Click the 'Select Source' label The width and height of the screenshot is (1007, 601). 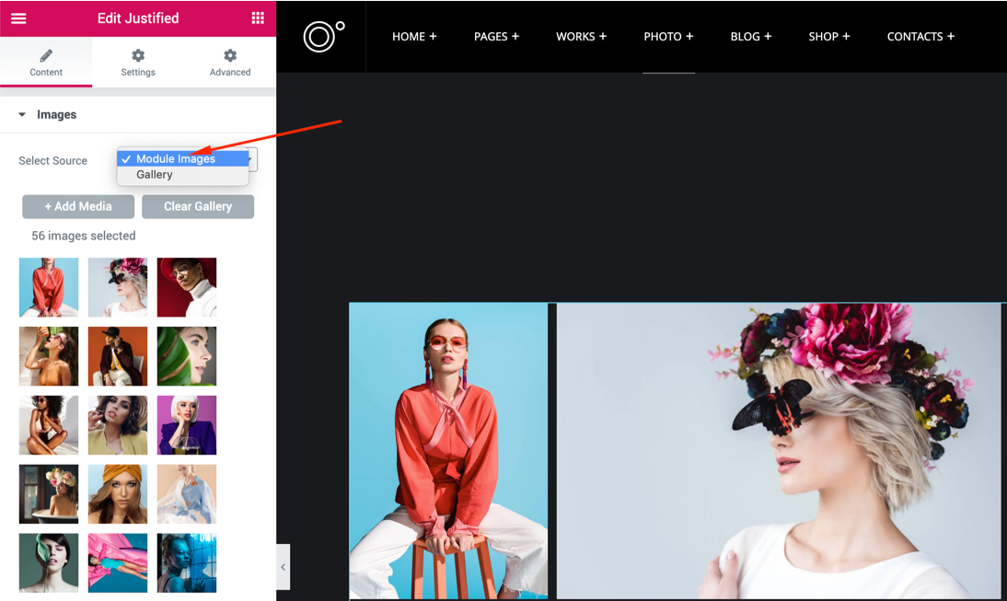[x=52, y=160]
